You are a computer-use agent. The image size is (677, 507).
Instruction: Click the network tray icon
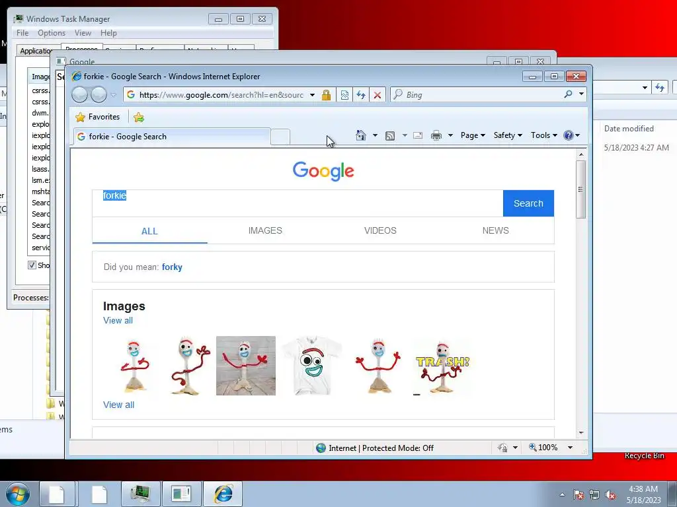(594, 494)
